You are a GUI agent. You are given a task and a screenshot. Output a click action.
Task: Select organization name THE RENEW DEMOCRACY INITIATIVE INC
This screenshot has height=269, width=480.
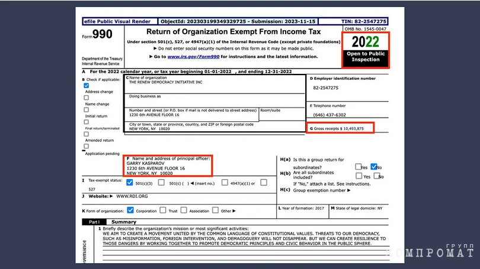point(165,82)
